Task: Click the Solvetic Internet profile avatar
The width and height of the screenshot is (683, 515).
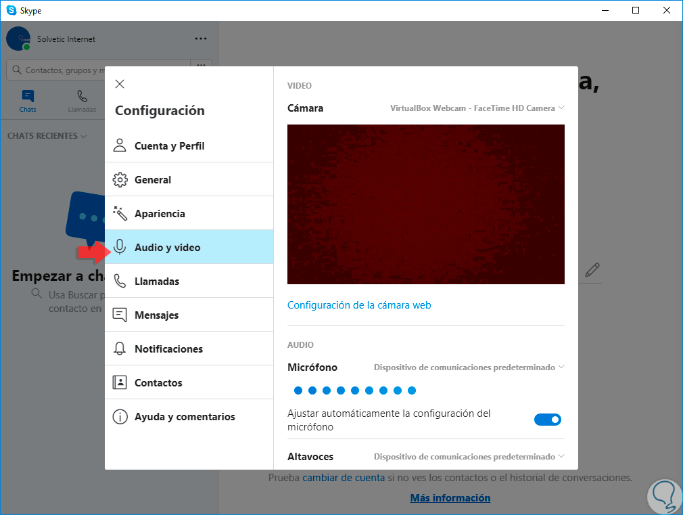Action: [18, 39]
